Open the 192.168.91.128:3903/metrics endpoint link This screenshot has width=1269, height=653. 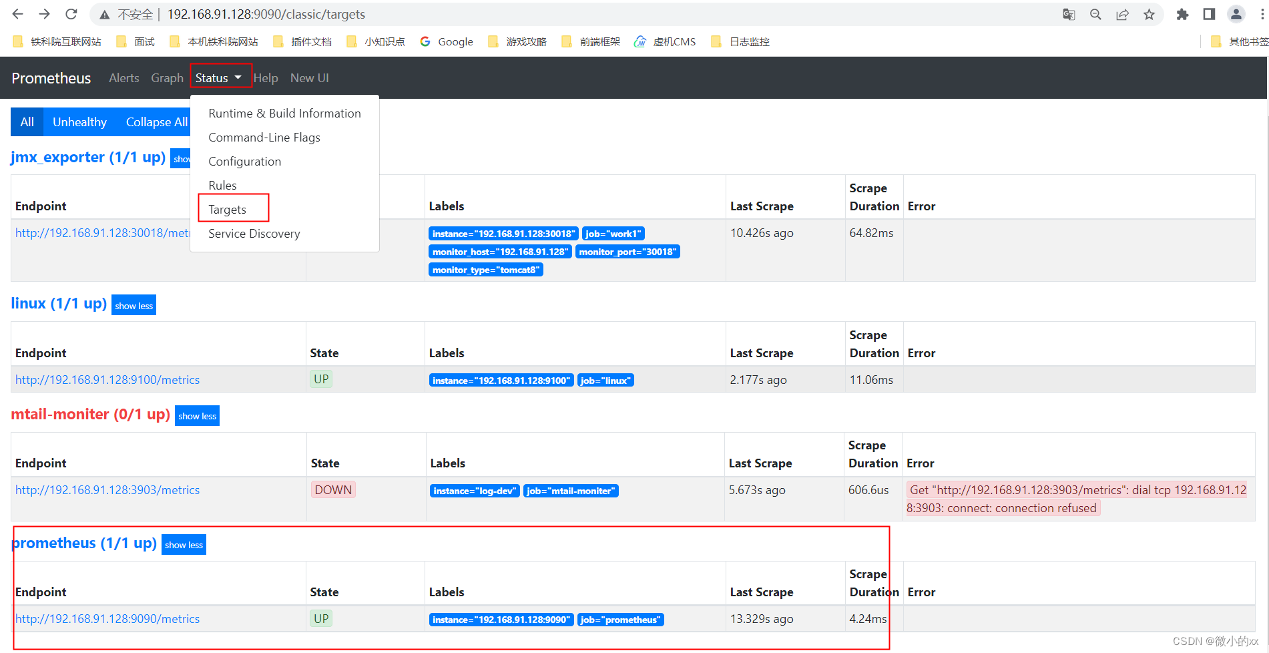pyautogui.click(x=107, y=490)
